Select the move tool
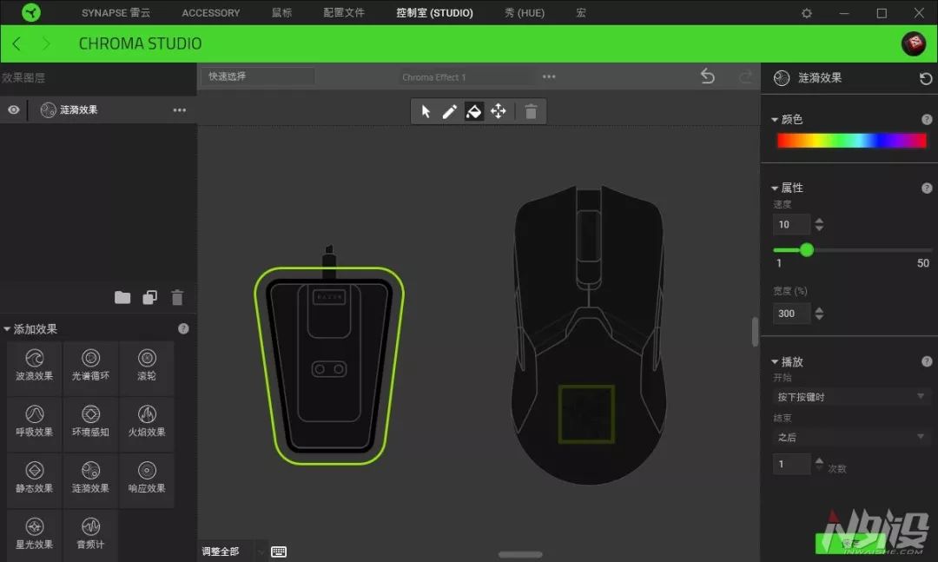This screenshot has width=938, height=562. [x=499, y=111]
